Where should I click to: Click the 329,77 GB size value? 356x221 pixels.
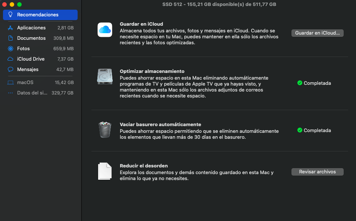click(x=62, y=93)
